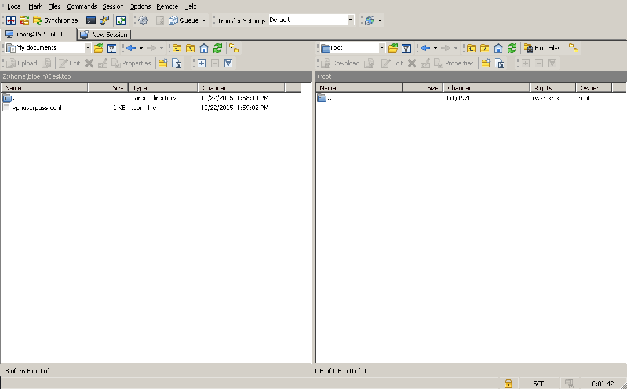Open the local panel file filter
The height and width of the screenshot is (389, 627).
(112, 48)
